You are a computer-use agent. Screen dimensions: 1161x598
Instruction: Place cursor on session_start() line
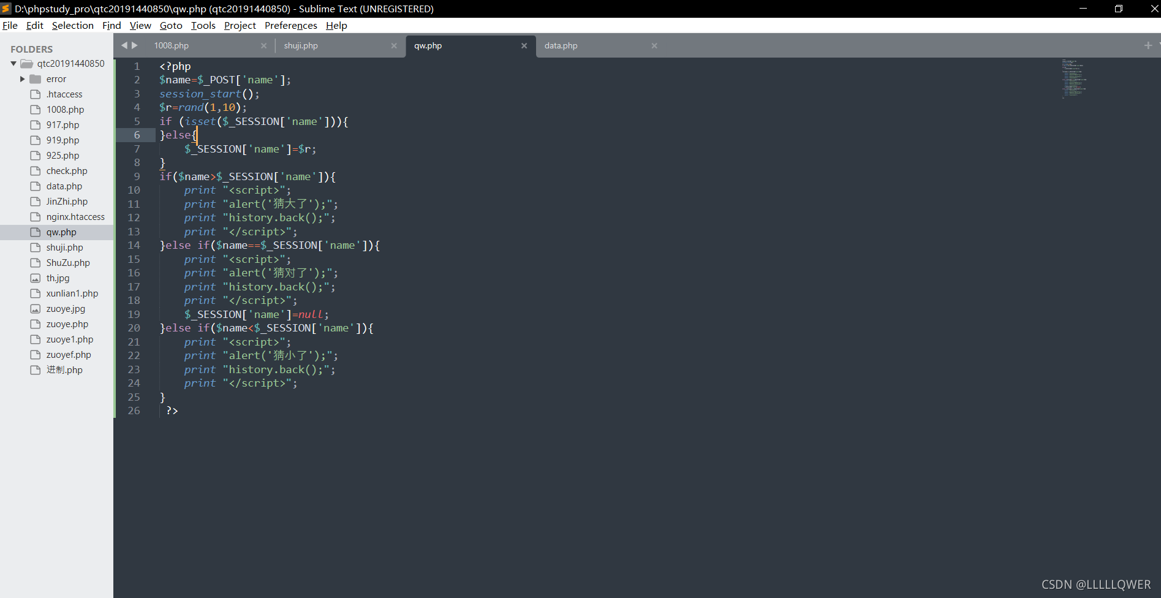[210, 94]
